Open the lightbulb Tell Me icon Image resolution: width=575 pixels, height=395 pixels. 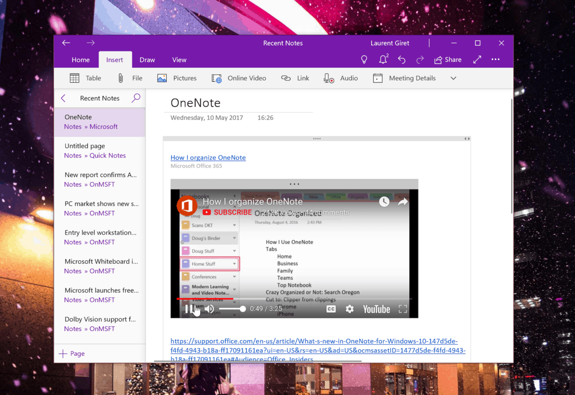click(x=364, y=59)
